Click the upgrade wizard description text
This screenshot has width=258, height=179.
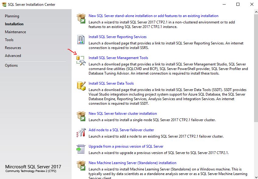click(159, 153)
